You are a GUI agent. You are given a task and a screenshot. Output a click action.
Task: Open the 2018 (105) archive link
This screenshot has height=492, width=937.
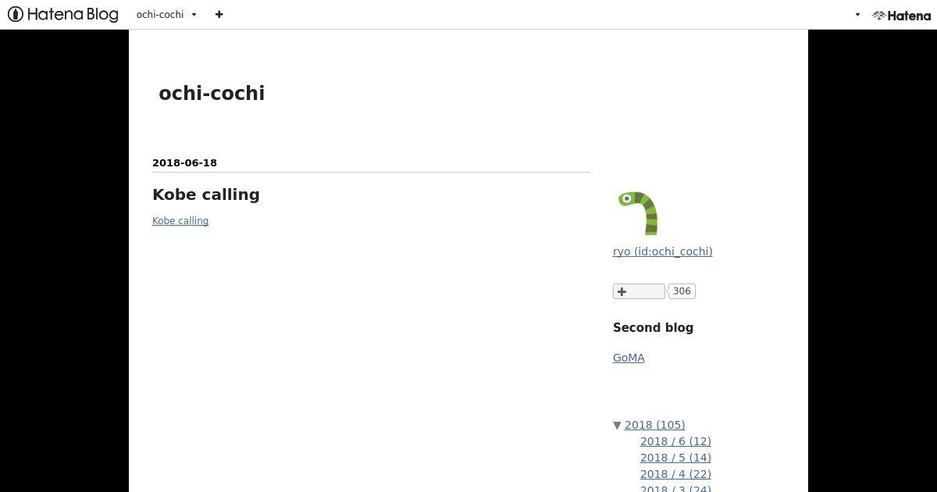point(654,425)
